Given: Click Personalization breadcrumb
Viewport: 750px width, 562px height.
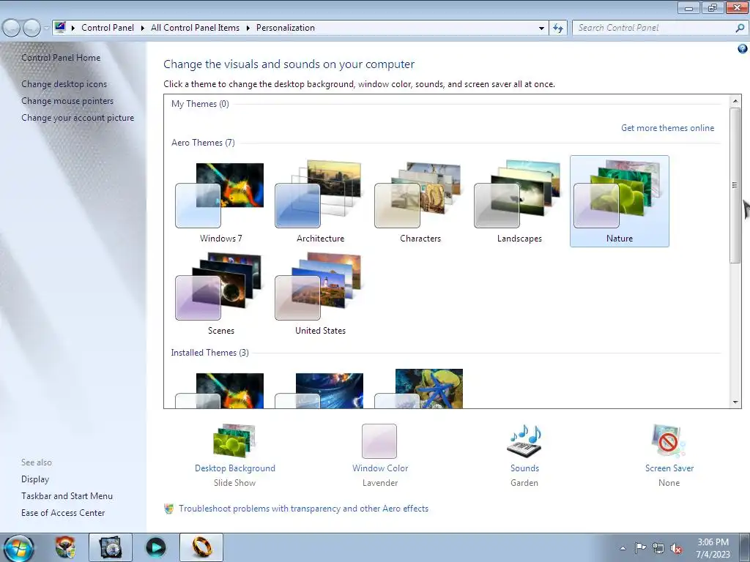Looking at the screenshot, I should tap(286, 28).
